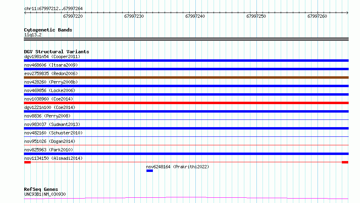The image size is (360, 203).
Task: Click the right arrow of the ruler
Action: (347, 13)
